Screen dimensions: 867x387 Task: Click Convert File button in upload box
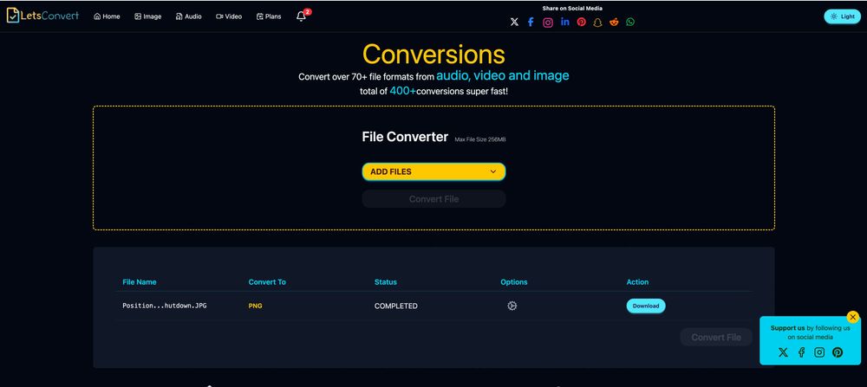tap(433, 199)
